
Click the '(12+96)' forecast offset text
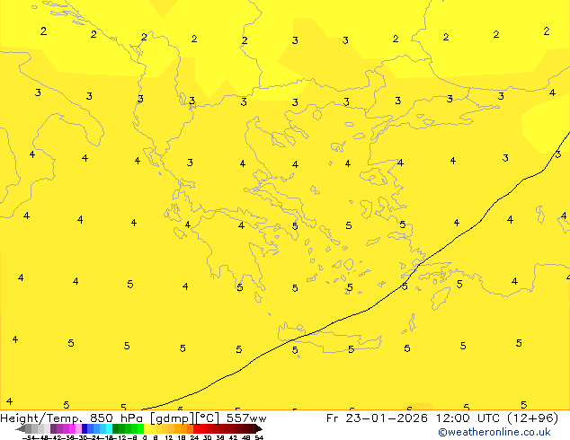pyautogui.click(x=532, y=418)
